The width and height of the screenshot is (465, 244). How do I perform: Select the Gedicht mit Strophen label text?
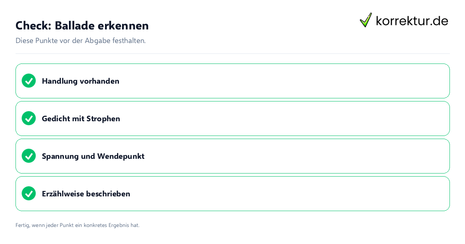(81, 119)
